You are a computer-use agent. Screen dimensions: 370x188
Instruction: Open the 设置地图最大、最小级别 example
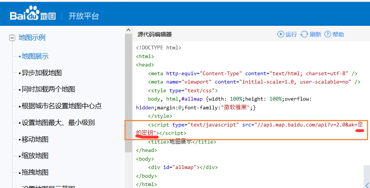pos(58,123)
